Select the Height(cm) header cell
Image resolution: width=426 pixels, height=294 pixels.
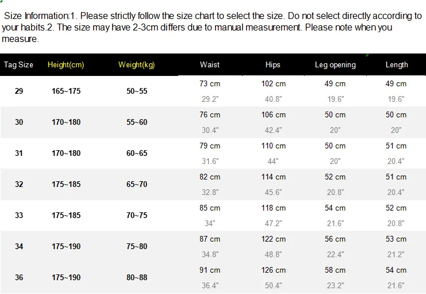click(66, 65)
